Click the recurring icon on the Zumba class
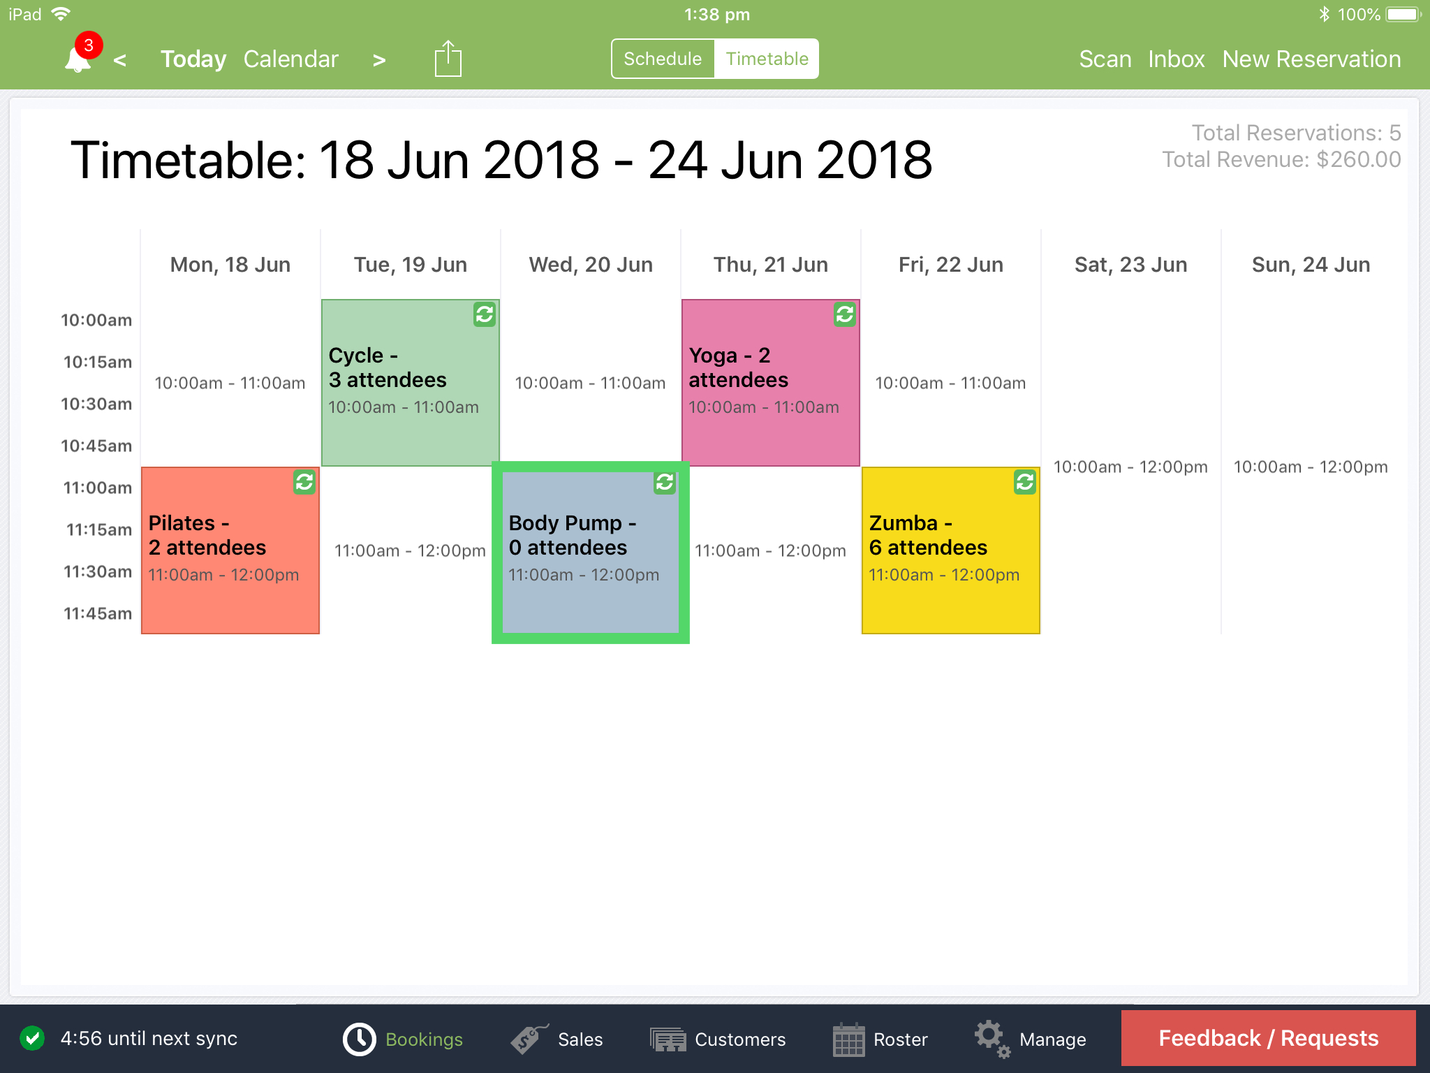 [x=1024, y=483]
